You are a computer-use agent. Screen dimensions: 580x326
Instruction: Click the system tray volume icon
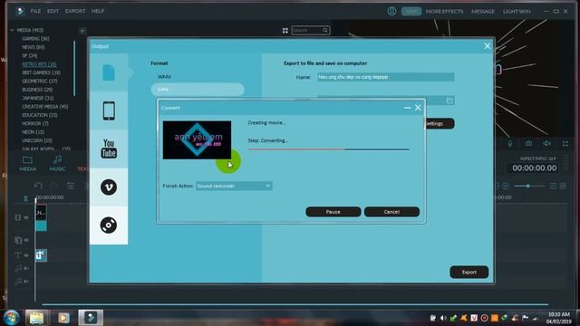coord(443,318)
